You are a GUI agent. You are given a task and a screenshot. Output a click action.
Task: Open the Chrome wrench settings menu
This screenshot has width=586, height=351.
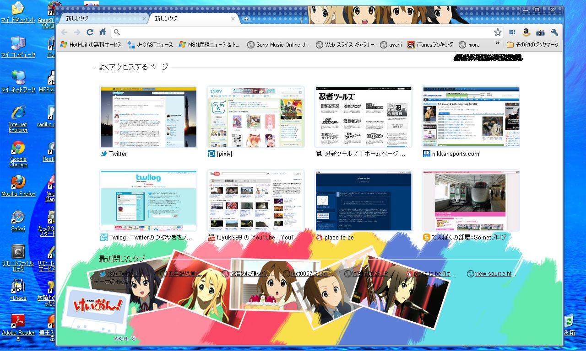[554, 32]
